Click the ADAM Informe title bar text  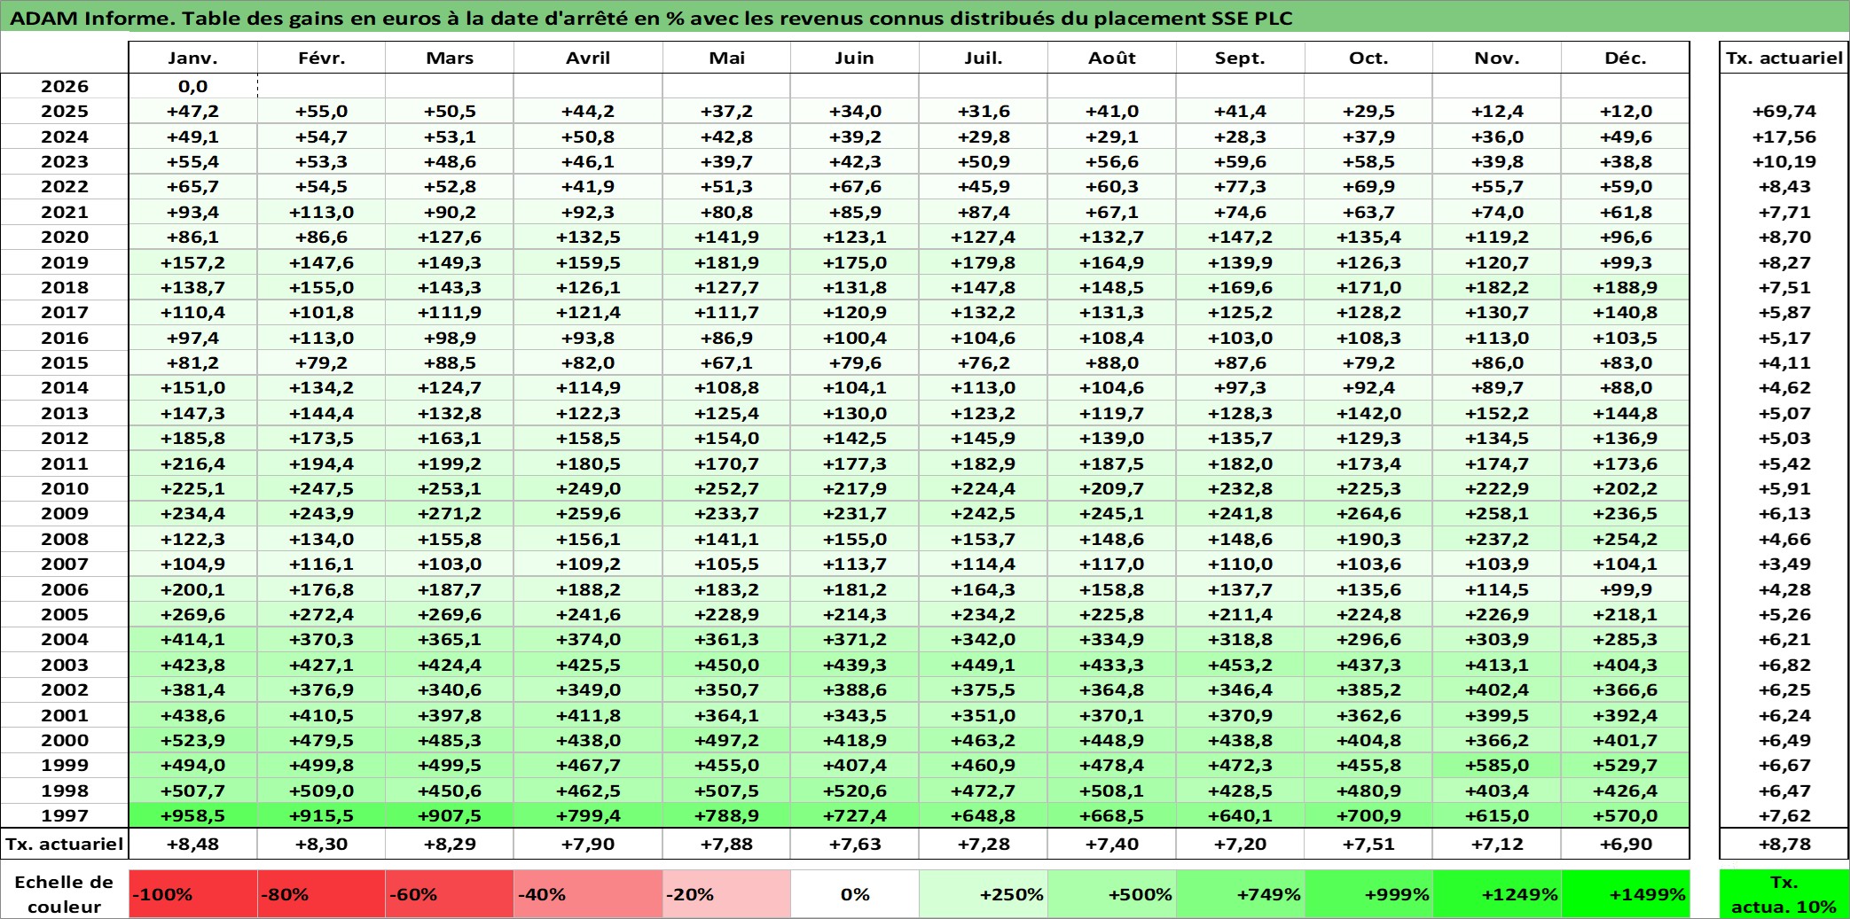pyautogui.click(x=651, y=18)
